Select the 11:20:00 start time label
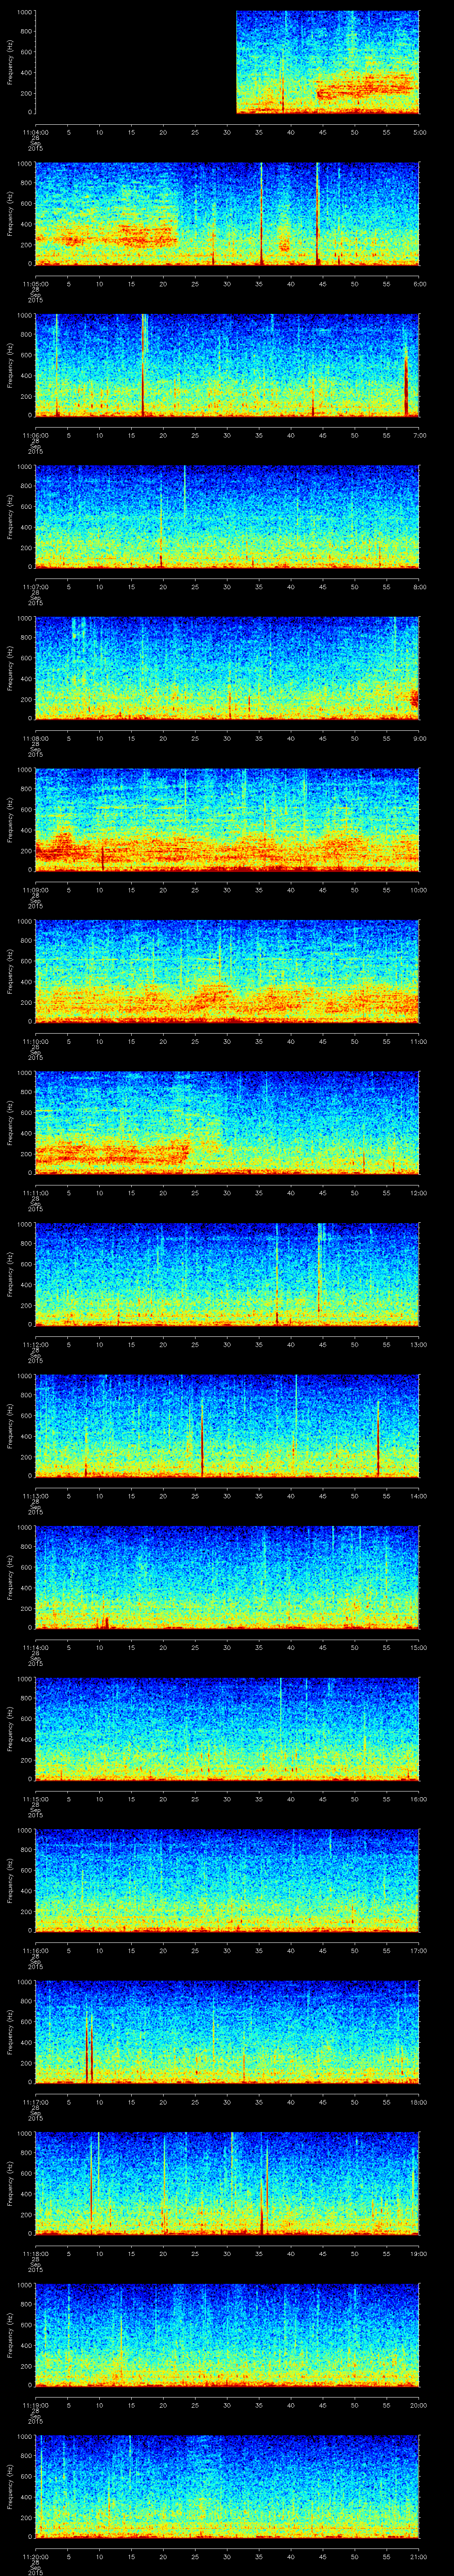This screenshot has width=454, height=2576. coord(35,2556)
